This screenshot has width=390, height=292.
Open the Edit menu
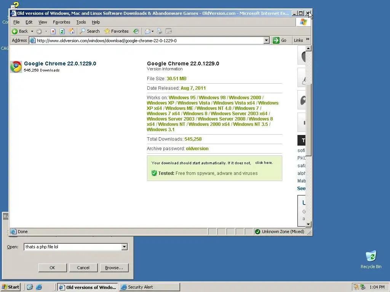pyautogui.click(x=29, y=22)
